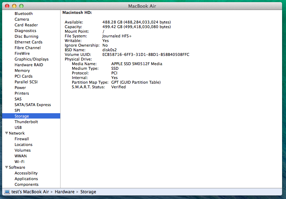This screenshot has width=286, height=199.
Task: Select WWAN in the sidebar
Action: pyautogui.click(x=21, y=156)
